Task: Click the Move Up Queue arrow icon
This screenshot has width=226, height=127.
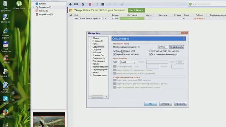Action: [x=109, y=4]
